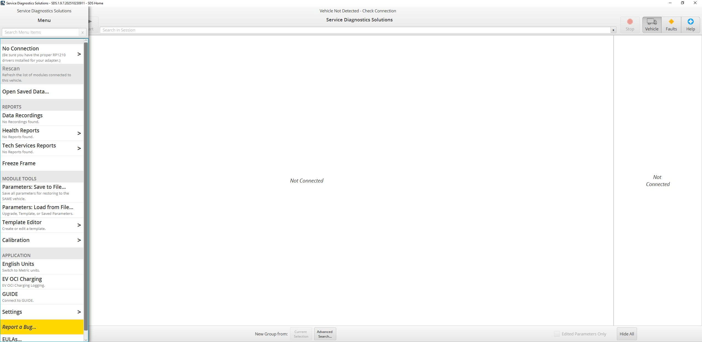
Task: Open the Settings submenu arrow
Action: 79,312
